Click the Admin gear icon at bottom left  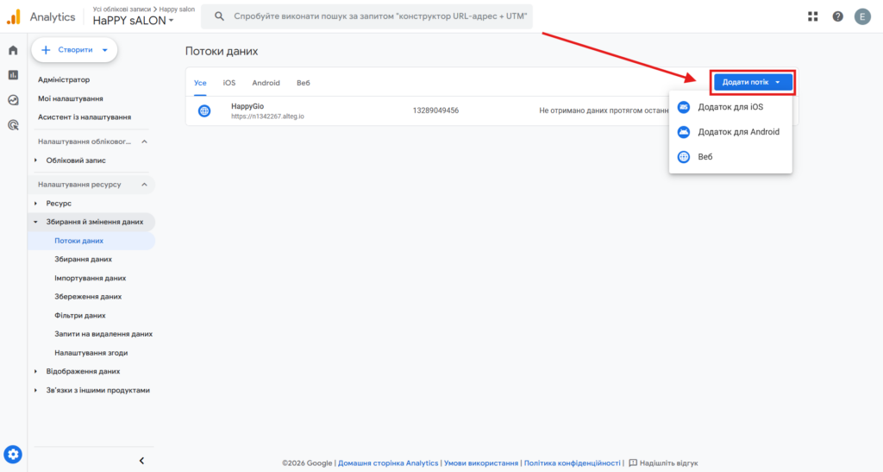point(13,454)
